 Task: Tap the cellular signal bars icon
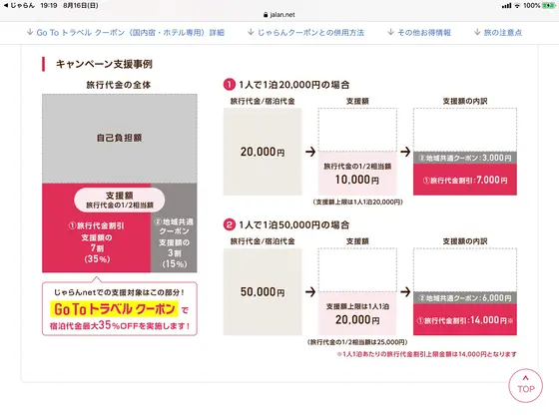click(507, 5)
